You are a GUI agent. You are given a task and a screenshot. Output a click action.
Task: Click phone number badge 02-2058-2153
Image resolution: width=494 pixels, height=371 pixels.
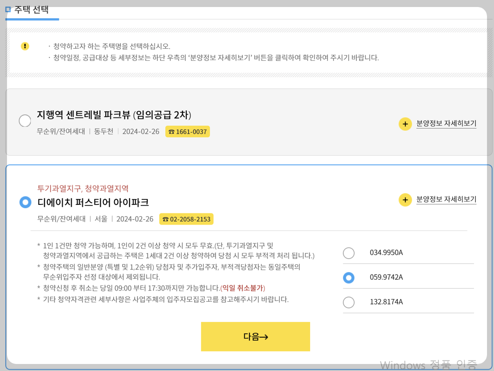pyautogui.click(x=186, y=219)
